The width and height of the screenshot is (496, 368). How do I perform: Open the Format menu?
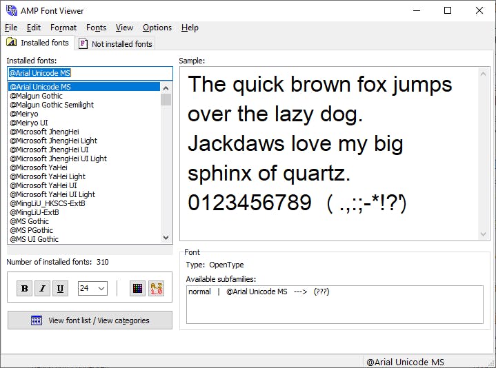coord(63,28)
